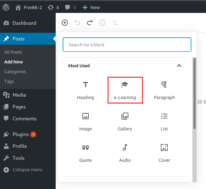Open the content structure info icon
The width and height of the screenshot is (206, 189).
click(x=102, y=23)
